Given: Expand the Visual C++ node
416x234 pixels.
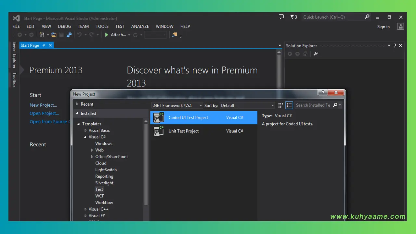Looking at the screenshot, I should point(85,209).
